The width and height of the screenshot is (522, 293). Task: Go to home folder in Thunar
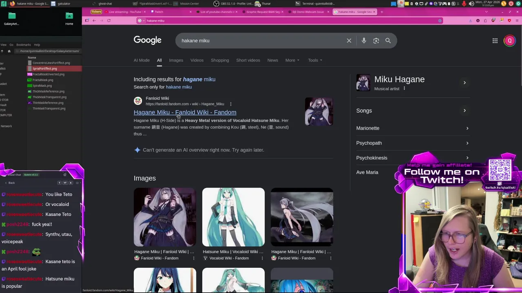pos(9,51)
